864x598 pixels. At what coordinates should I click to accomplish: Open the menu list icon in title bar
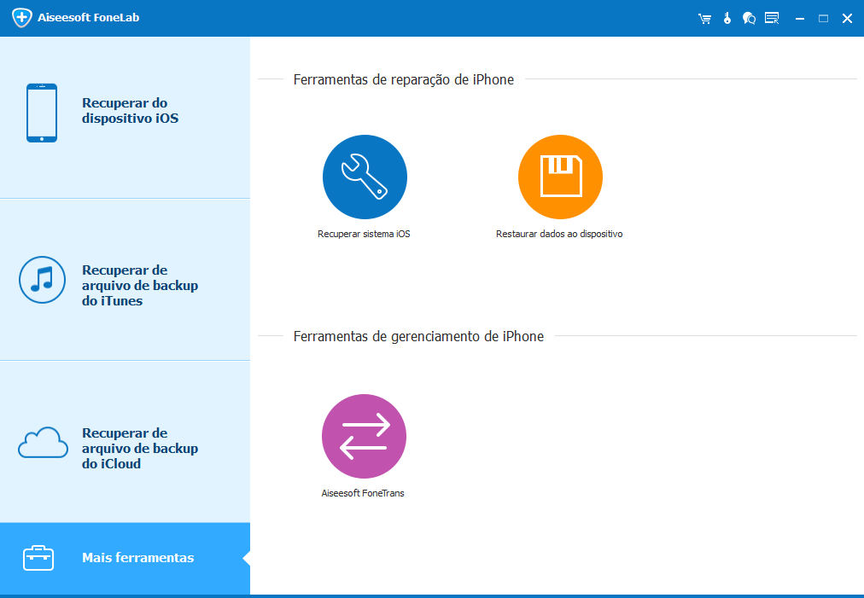(772, 18)
